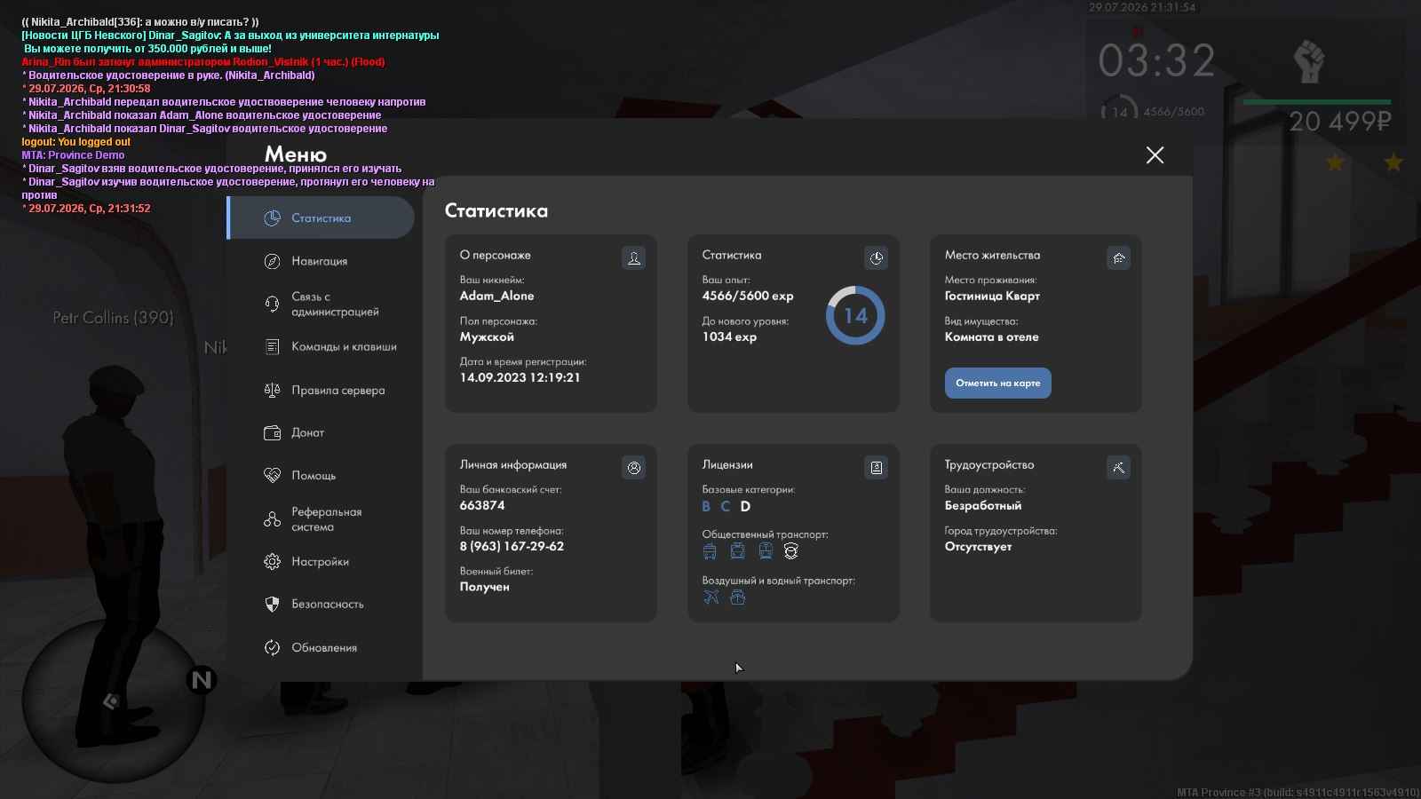This screenshot has width=1421, height=799.
Task: Click the Мужской gender value
Action: 487,337
